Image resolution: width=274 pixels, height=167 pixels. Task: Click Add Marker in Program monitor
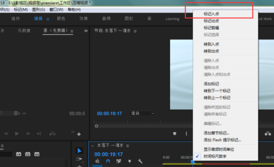pos(174,134)
